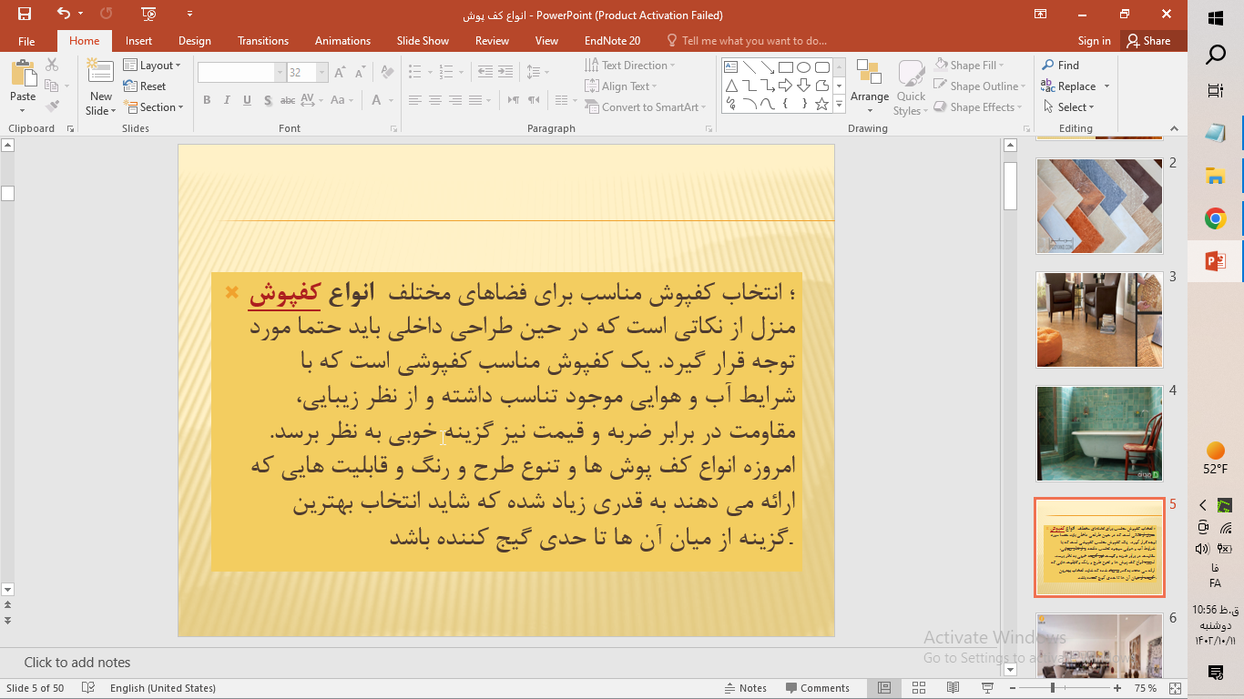1244x699 pixels.
Task: Click the Save icon in title bar
Action: 25,14
